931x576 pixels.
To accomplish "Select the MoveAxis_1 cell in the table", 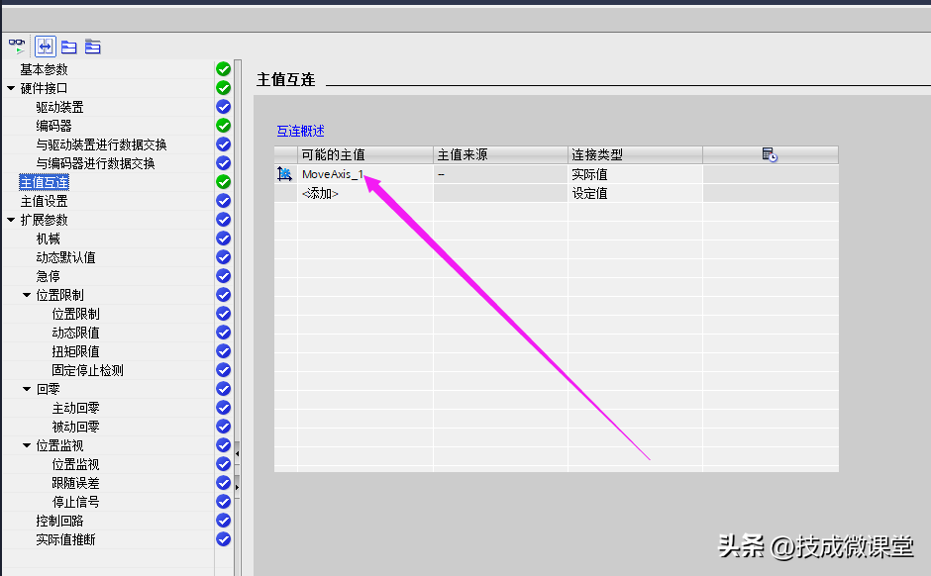I will (333, 174).
